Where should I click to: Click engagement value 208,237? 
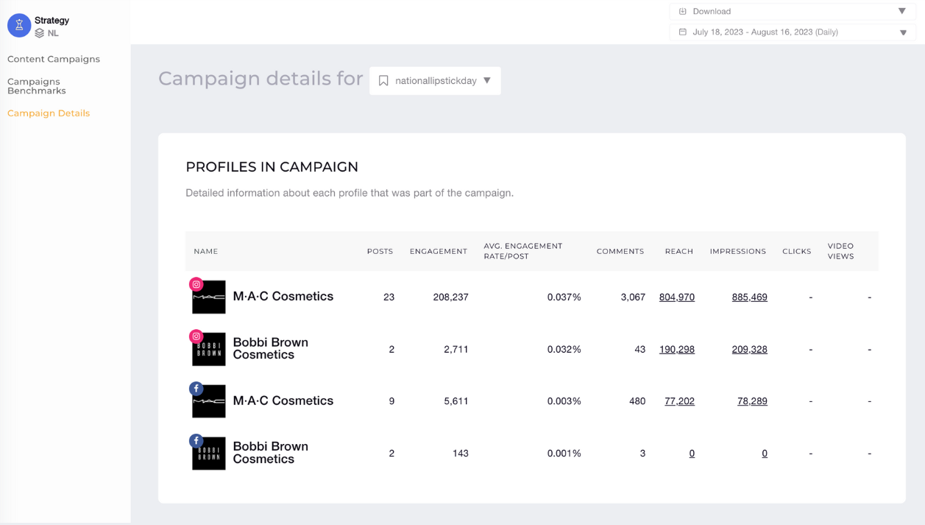[451, 297]
